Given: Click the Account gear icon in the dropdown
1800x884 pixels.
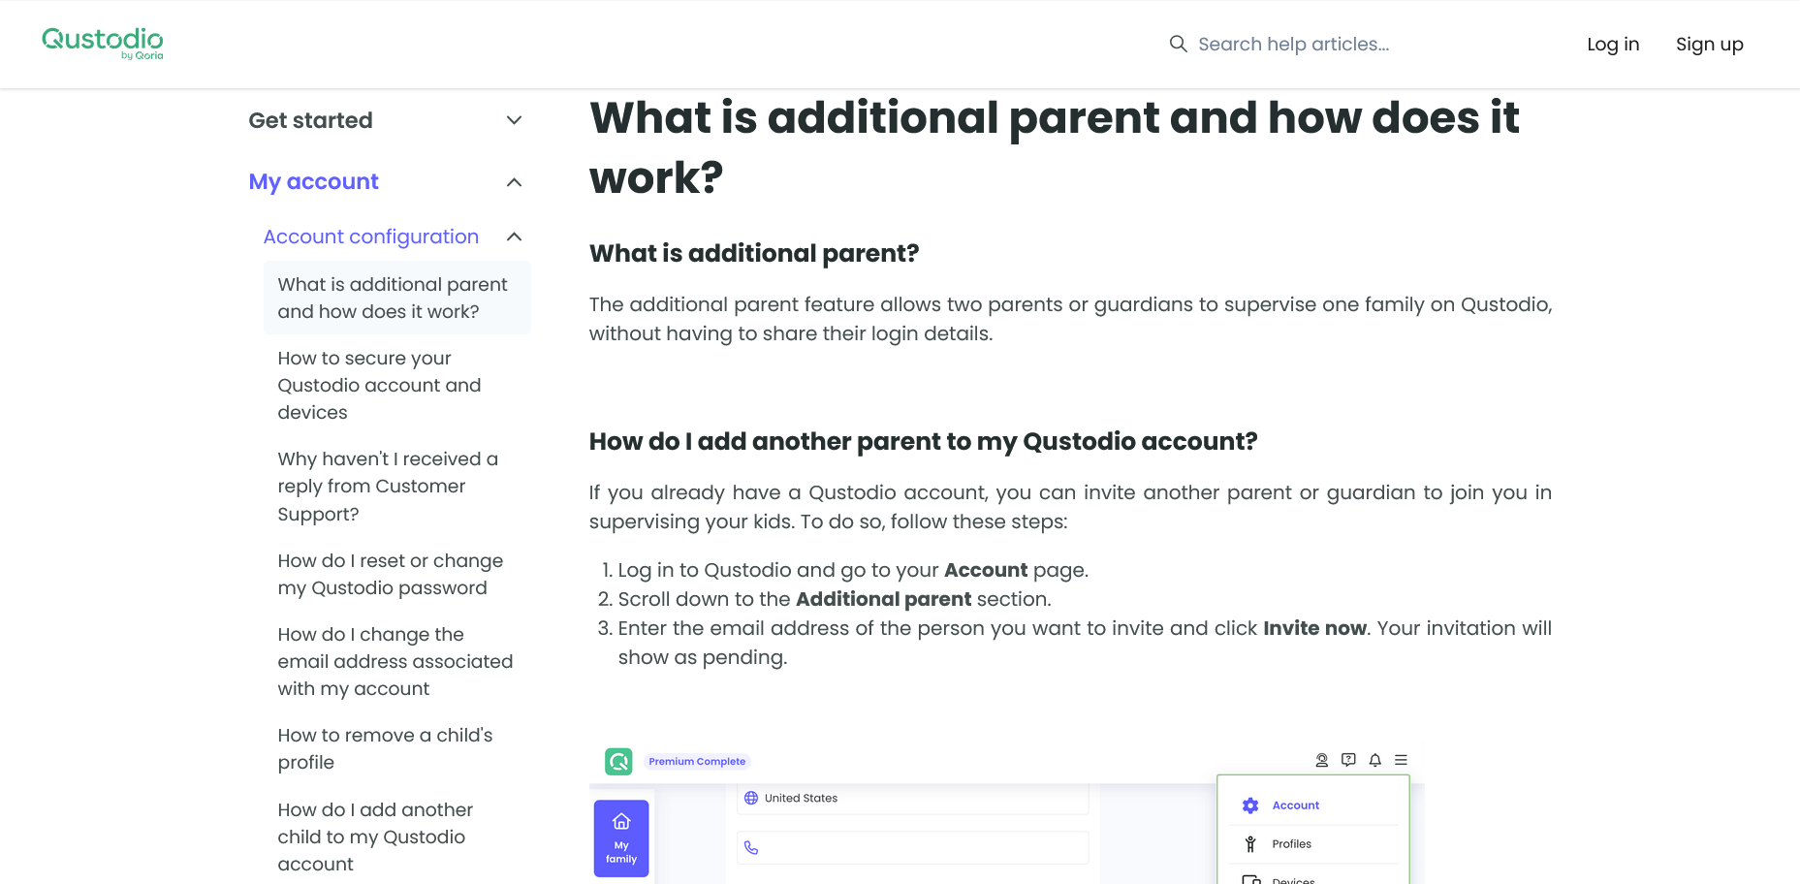Looking at the screenshot, I should 1250,805.
